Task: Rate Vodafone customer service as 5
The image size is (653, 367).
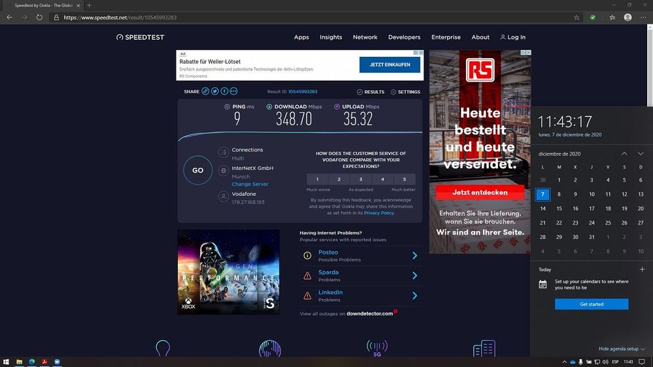Action: pyautogui.click(x=405, y=180)
